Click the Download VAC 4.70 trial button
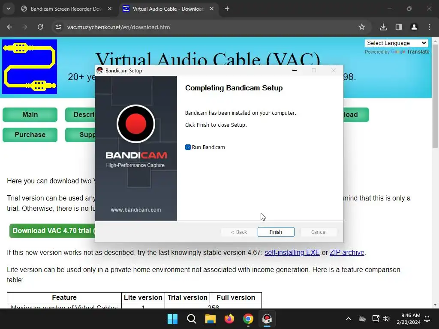 pos(53,231)
